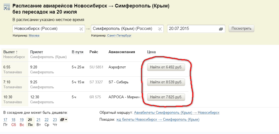The width and height of the screenshot is (279, 134).
Task: Sort by the Вылет column header
Action: point(10,52)
